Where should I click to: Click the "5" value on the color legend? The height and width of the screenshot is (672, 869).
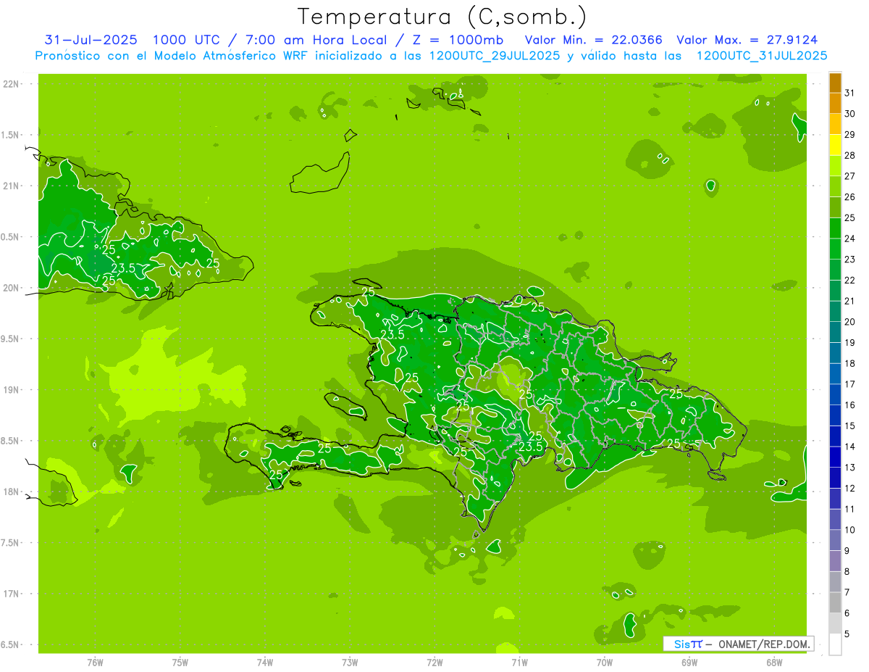pos(847,634)
